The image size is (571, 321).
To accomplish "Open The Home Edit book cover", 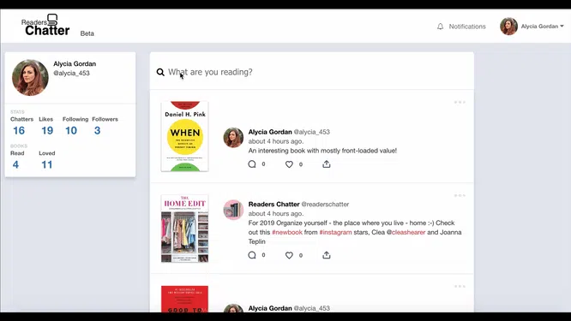I will click(184, 229).
